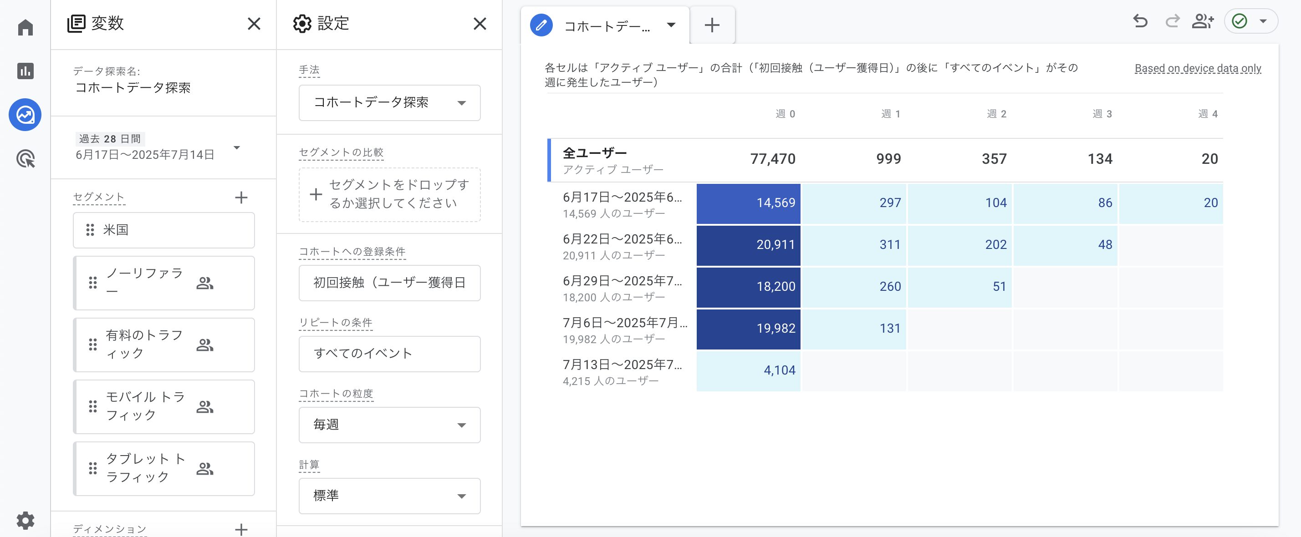This screenshot has width=1301, height=537.
Task: Undo the last change
Action: [x=1140, y=21]
